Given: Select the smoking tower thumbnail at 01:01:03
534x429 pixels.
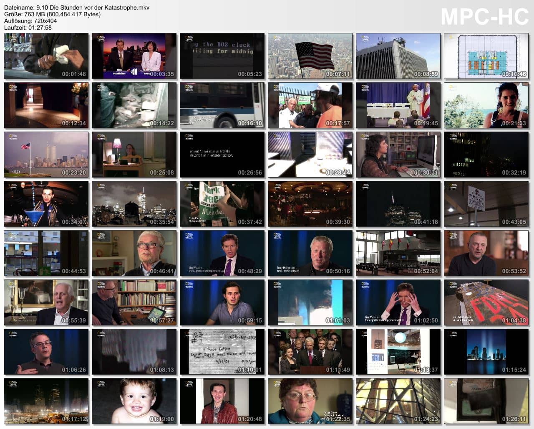Looking at the screenshot, I should point(310,302).
